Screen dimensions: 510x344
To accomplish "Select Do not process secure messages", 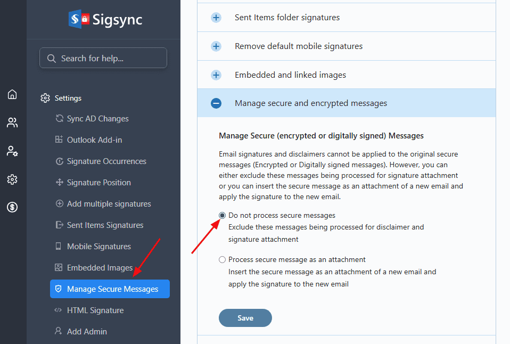I will 223,216.
